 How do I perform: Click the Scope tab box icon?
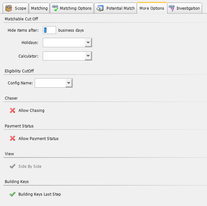8,8
